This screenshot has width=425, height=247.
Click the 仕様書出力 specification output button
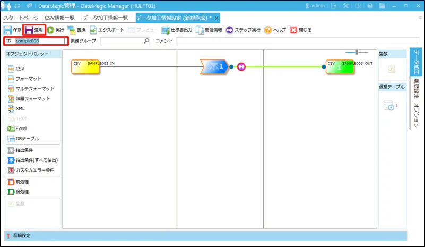177,30
